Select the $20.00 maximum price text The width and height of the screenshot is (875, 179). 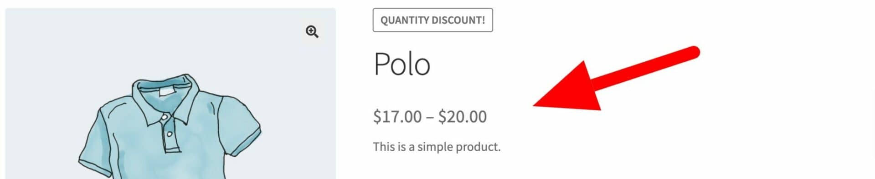(463, 117)
